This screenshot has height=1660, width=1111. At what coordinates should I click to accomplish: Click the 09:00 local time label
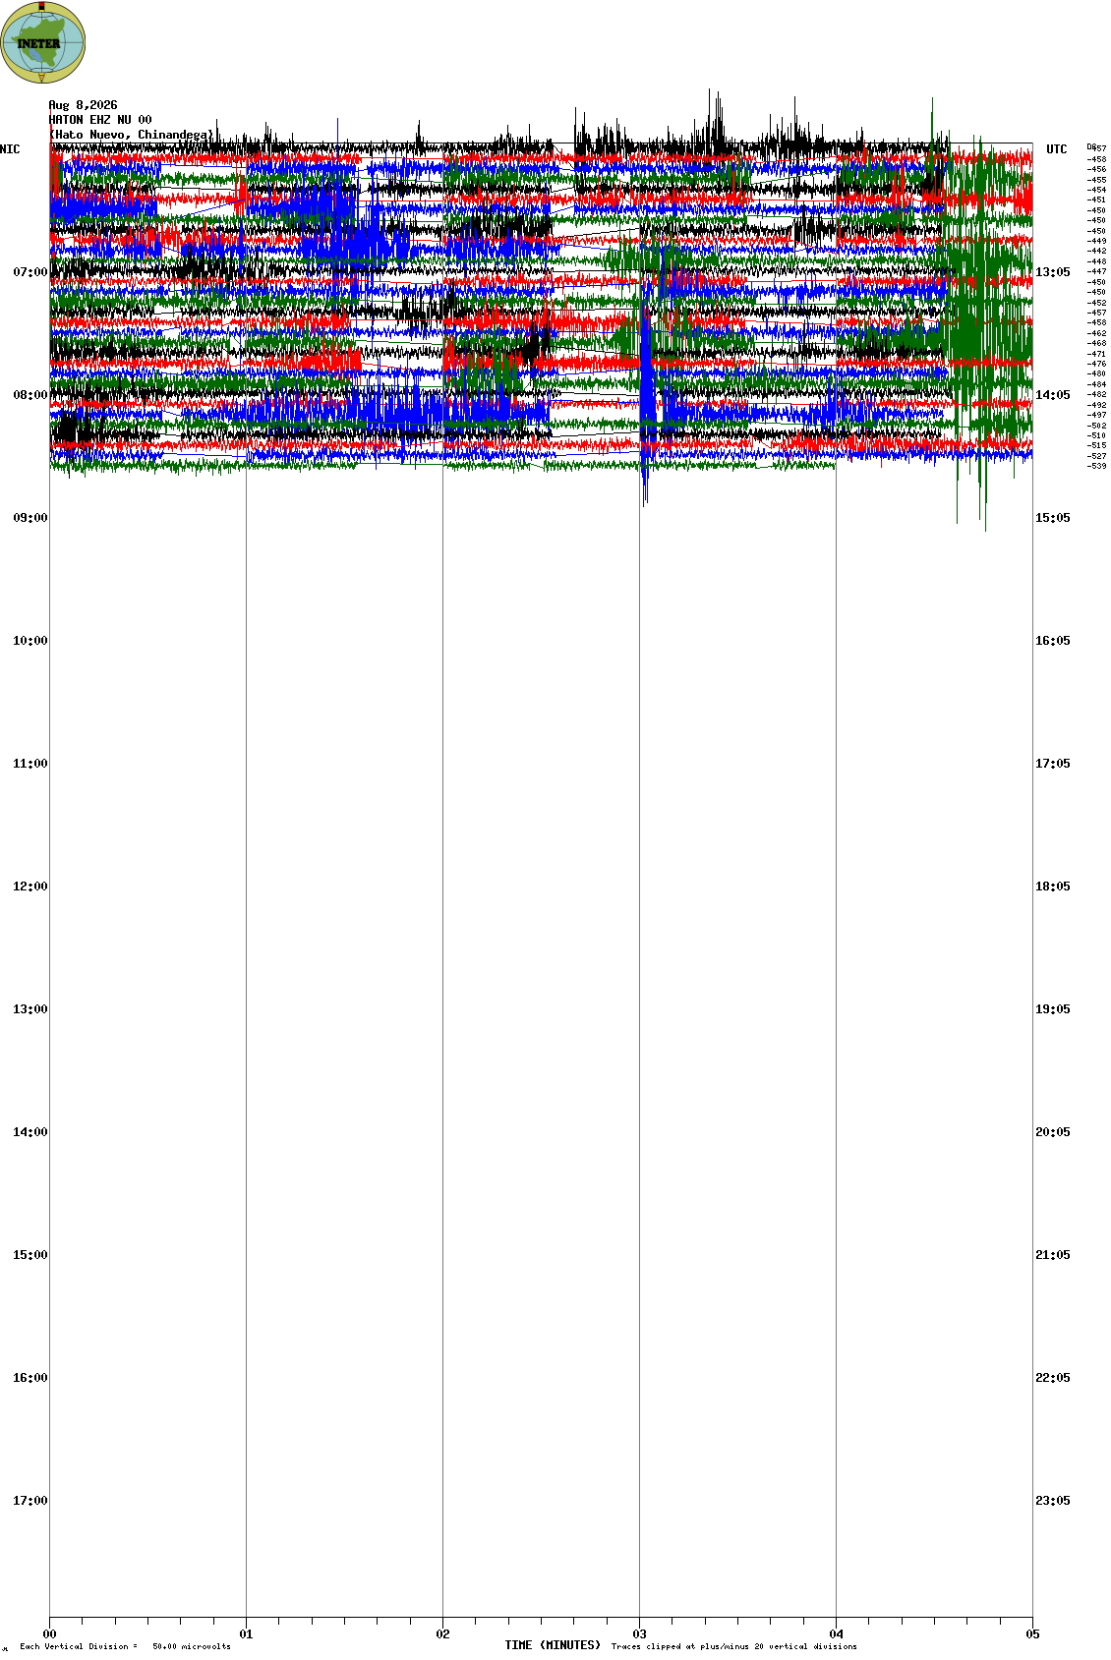[x=29, y=518]
